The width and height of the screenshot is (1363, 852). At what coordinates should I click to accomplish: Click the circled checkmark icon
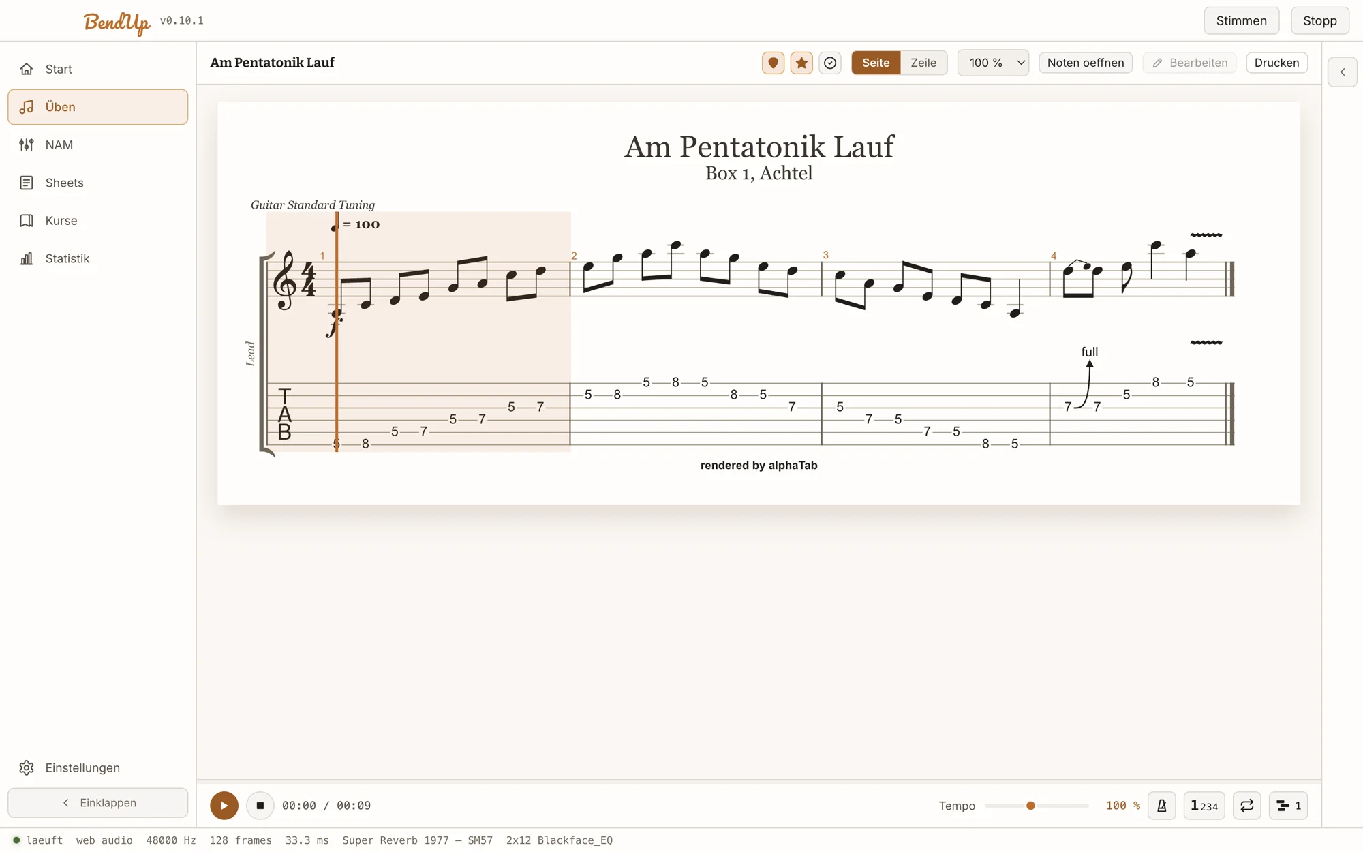[x=830, y=63]
